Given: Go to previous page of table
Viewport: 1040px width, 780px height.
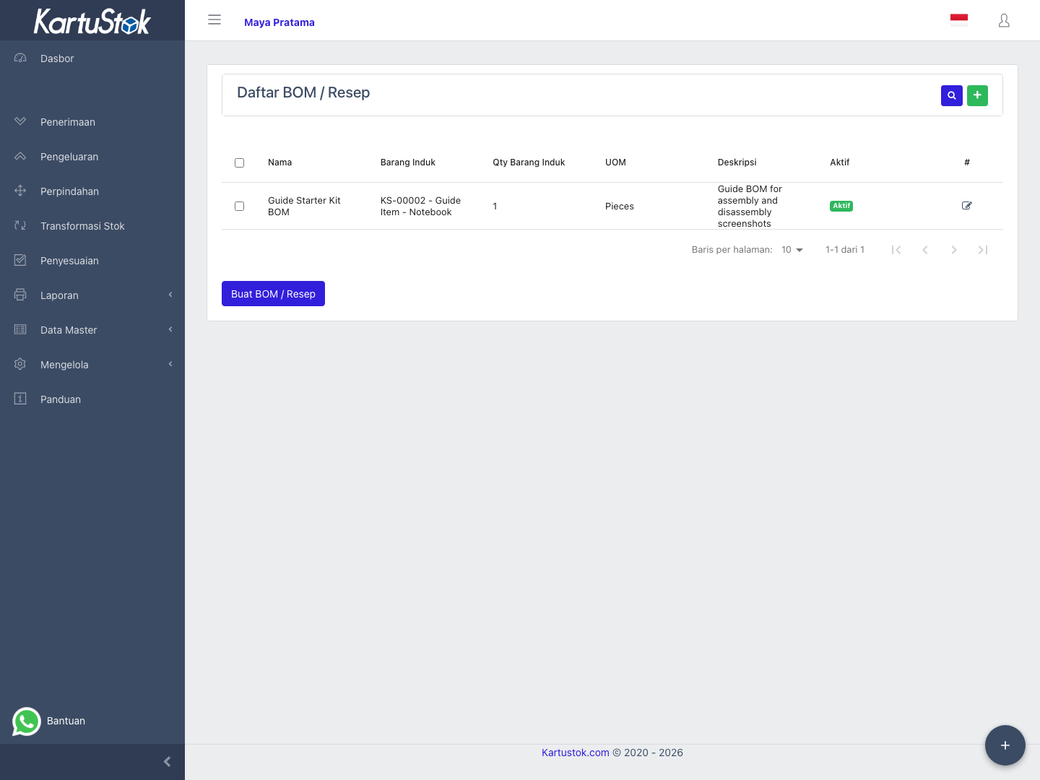Looking at the screenshot, I should click(925, 250).
